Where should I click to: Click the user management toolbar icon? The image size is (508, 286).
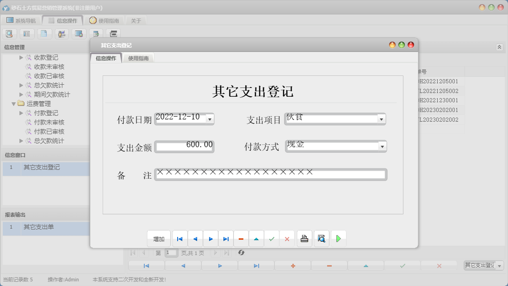pos(62,33)
